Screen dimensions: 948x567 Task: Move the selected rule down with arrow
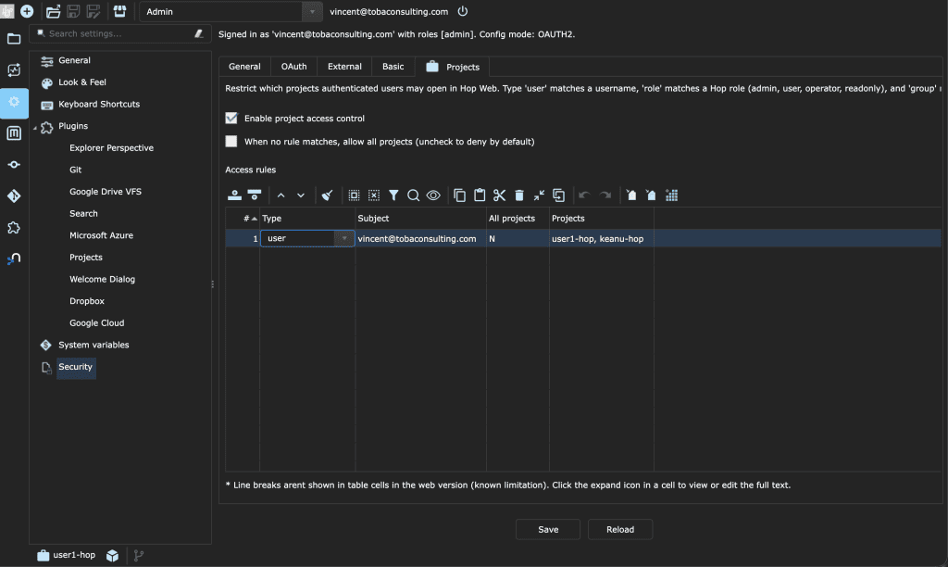pos(301,195)
